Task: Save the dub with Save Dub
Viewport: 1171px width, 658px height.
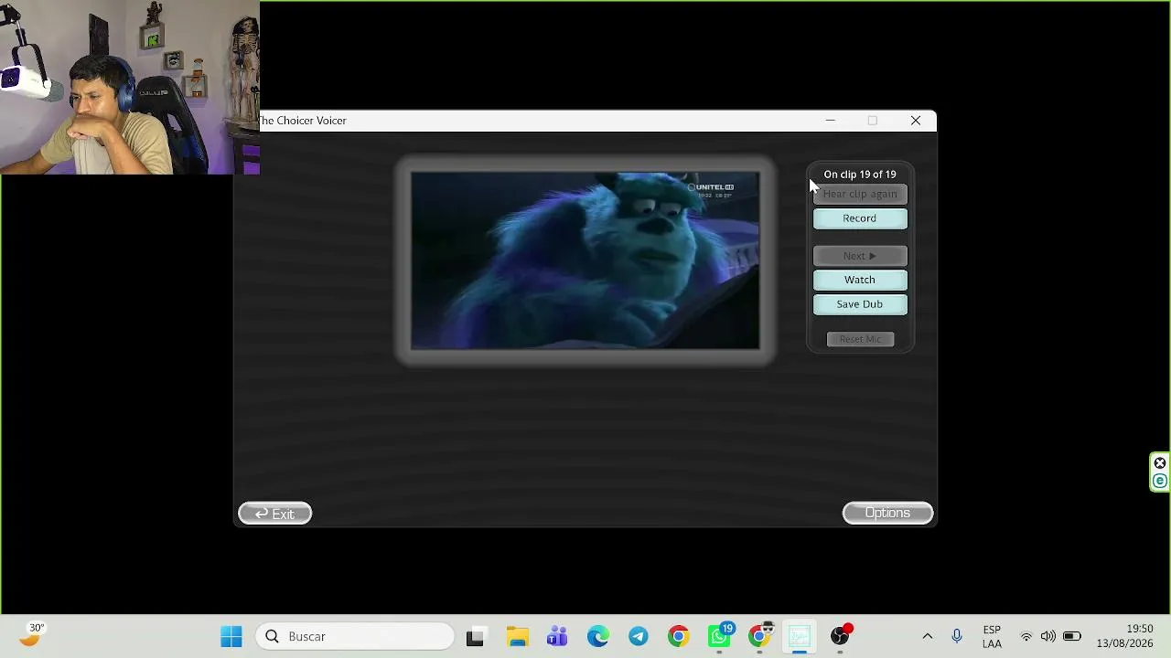Action: tap(860, 304)
